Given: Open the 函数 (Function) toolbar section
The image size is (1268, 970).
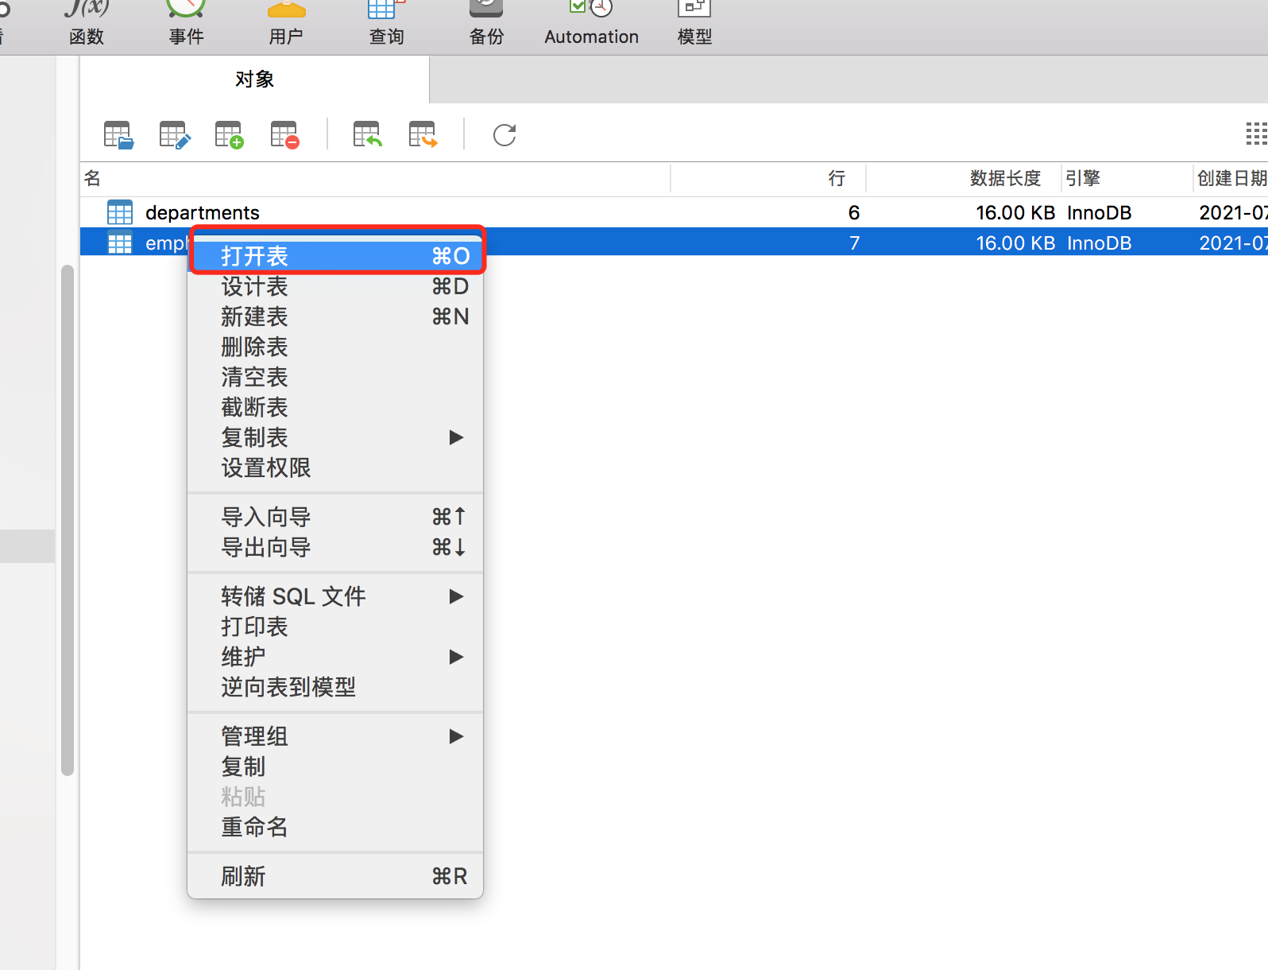Looking at the screenshot, I should coord(87,24).
